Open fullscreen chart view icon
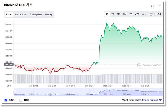This screenshot has height=107, width=167. tap(152, 6)
